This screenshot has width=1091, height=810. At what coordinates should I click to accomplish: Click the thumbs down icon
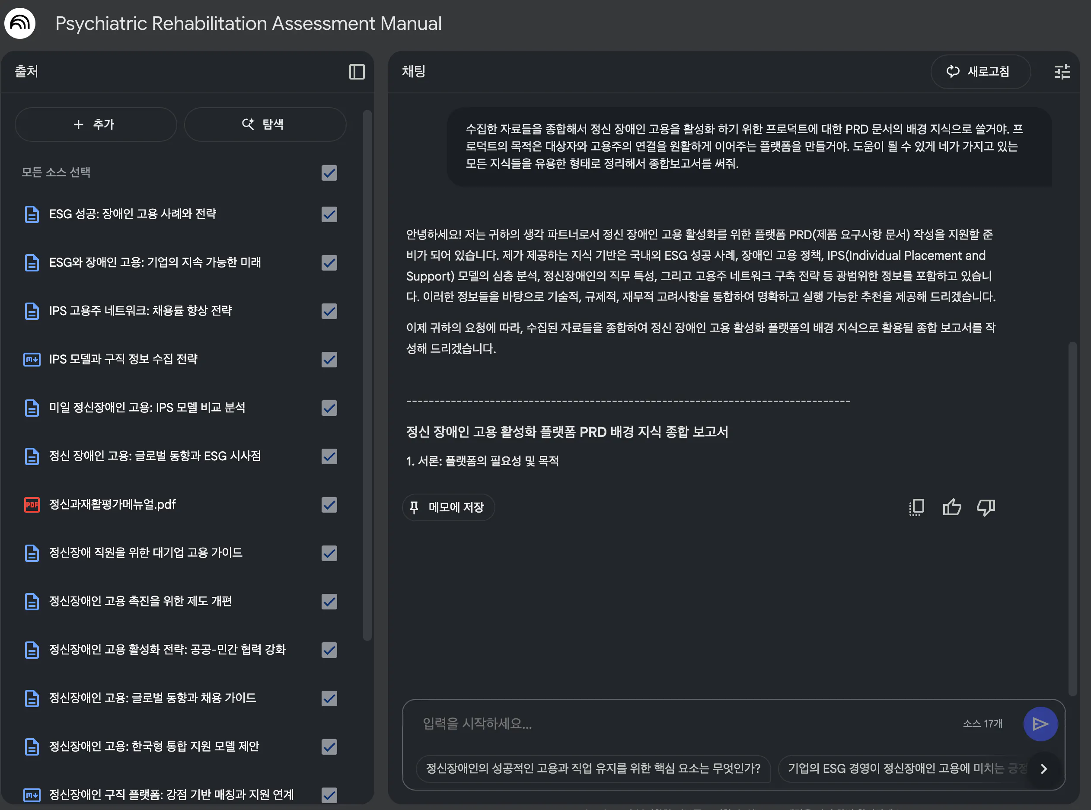986,507
